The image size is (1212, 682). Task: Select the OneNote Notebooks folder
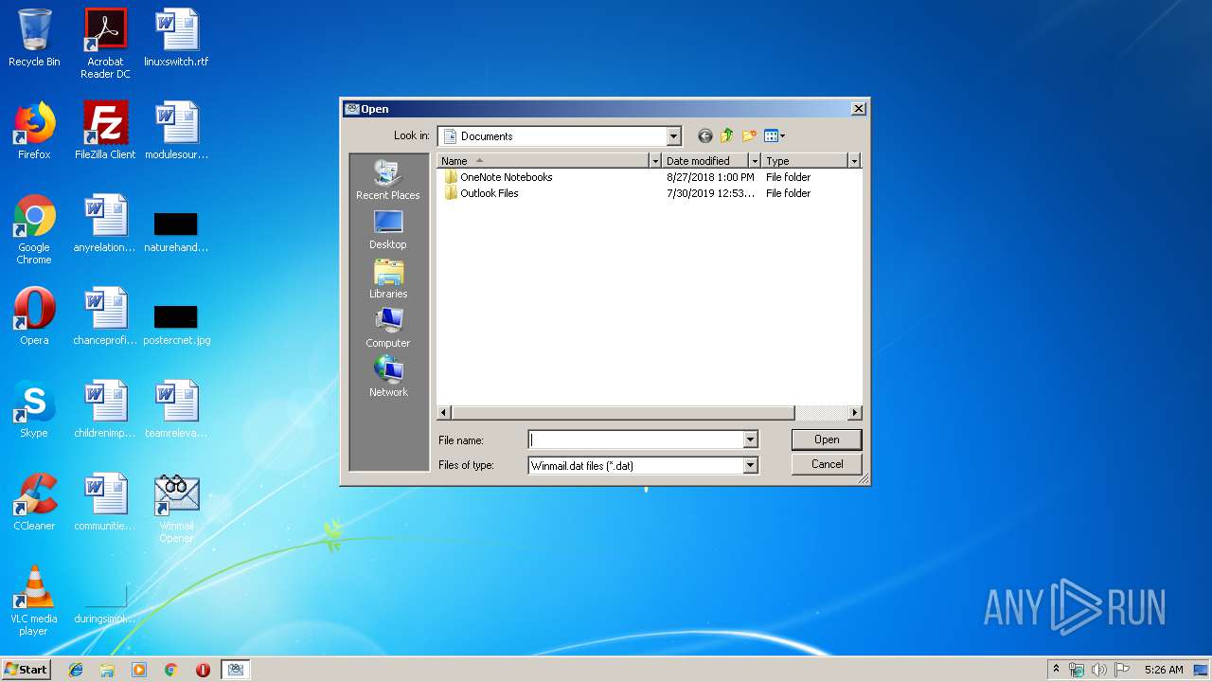pos(497,177)
